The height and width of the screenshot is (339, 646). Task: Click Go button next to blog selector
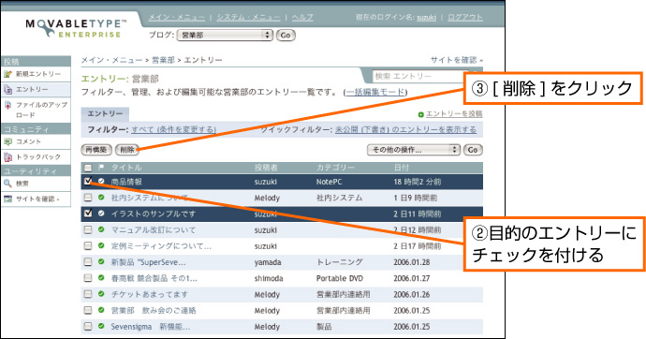tap(286, 36)
